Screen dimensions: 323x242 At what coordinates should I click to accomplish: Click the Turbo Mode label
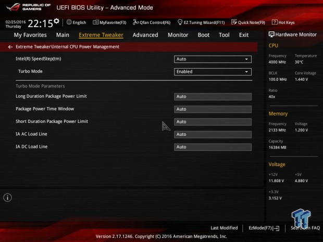pyautogui.click(x=30, y=71)
